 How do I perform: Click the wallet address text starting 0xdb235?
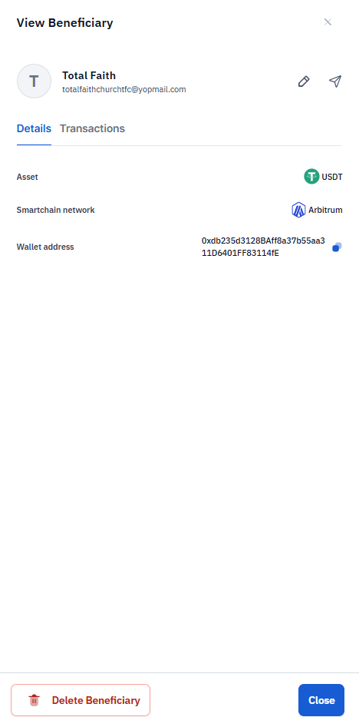(x=263, y=247)
